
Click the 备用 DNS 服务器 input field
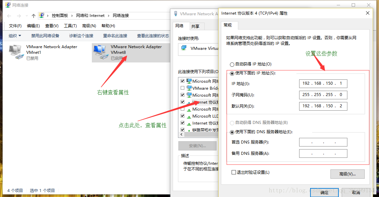323,153
